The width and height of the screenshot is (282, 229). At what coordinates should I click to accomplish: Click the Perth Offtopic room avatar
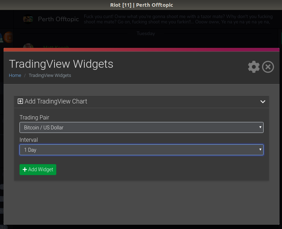[28, 19]
